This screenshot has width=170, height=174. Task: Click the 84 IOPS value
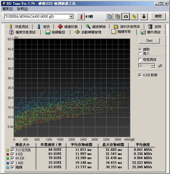click(x=55, y=150)
